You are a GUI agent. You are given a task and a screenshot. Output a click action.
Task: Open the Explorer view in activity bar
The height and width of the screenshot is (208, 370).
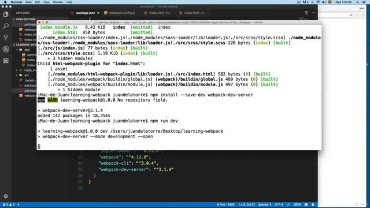pyautogui.click(x=6, y=14)
